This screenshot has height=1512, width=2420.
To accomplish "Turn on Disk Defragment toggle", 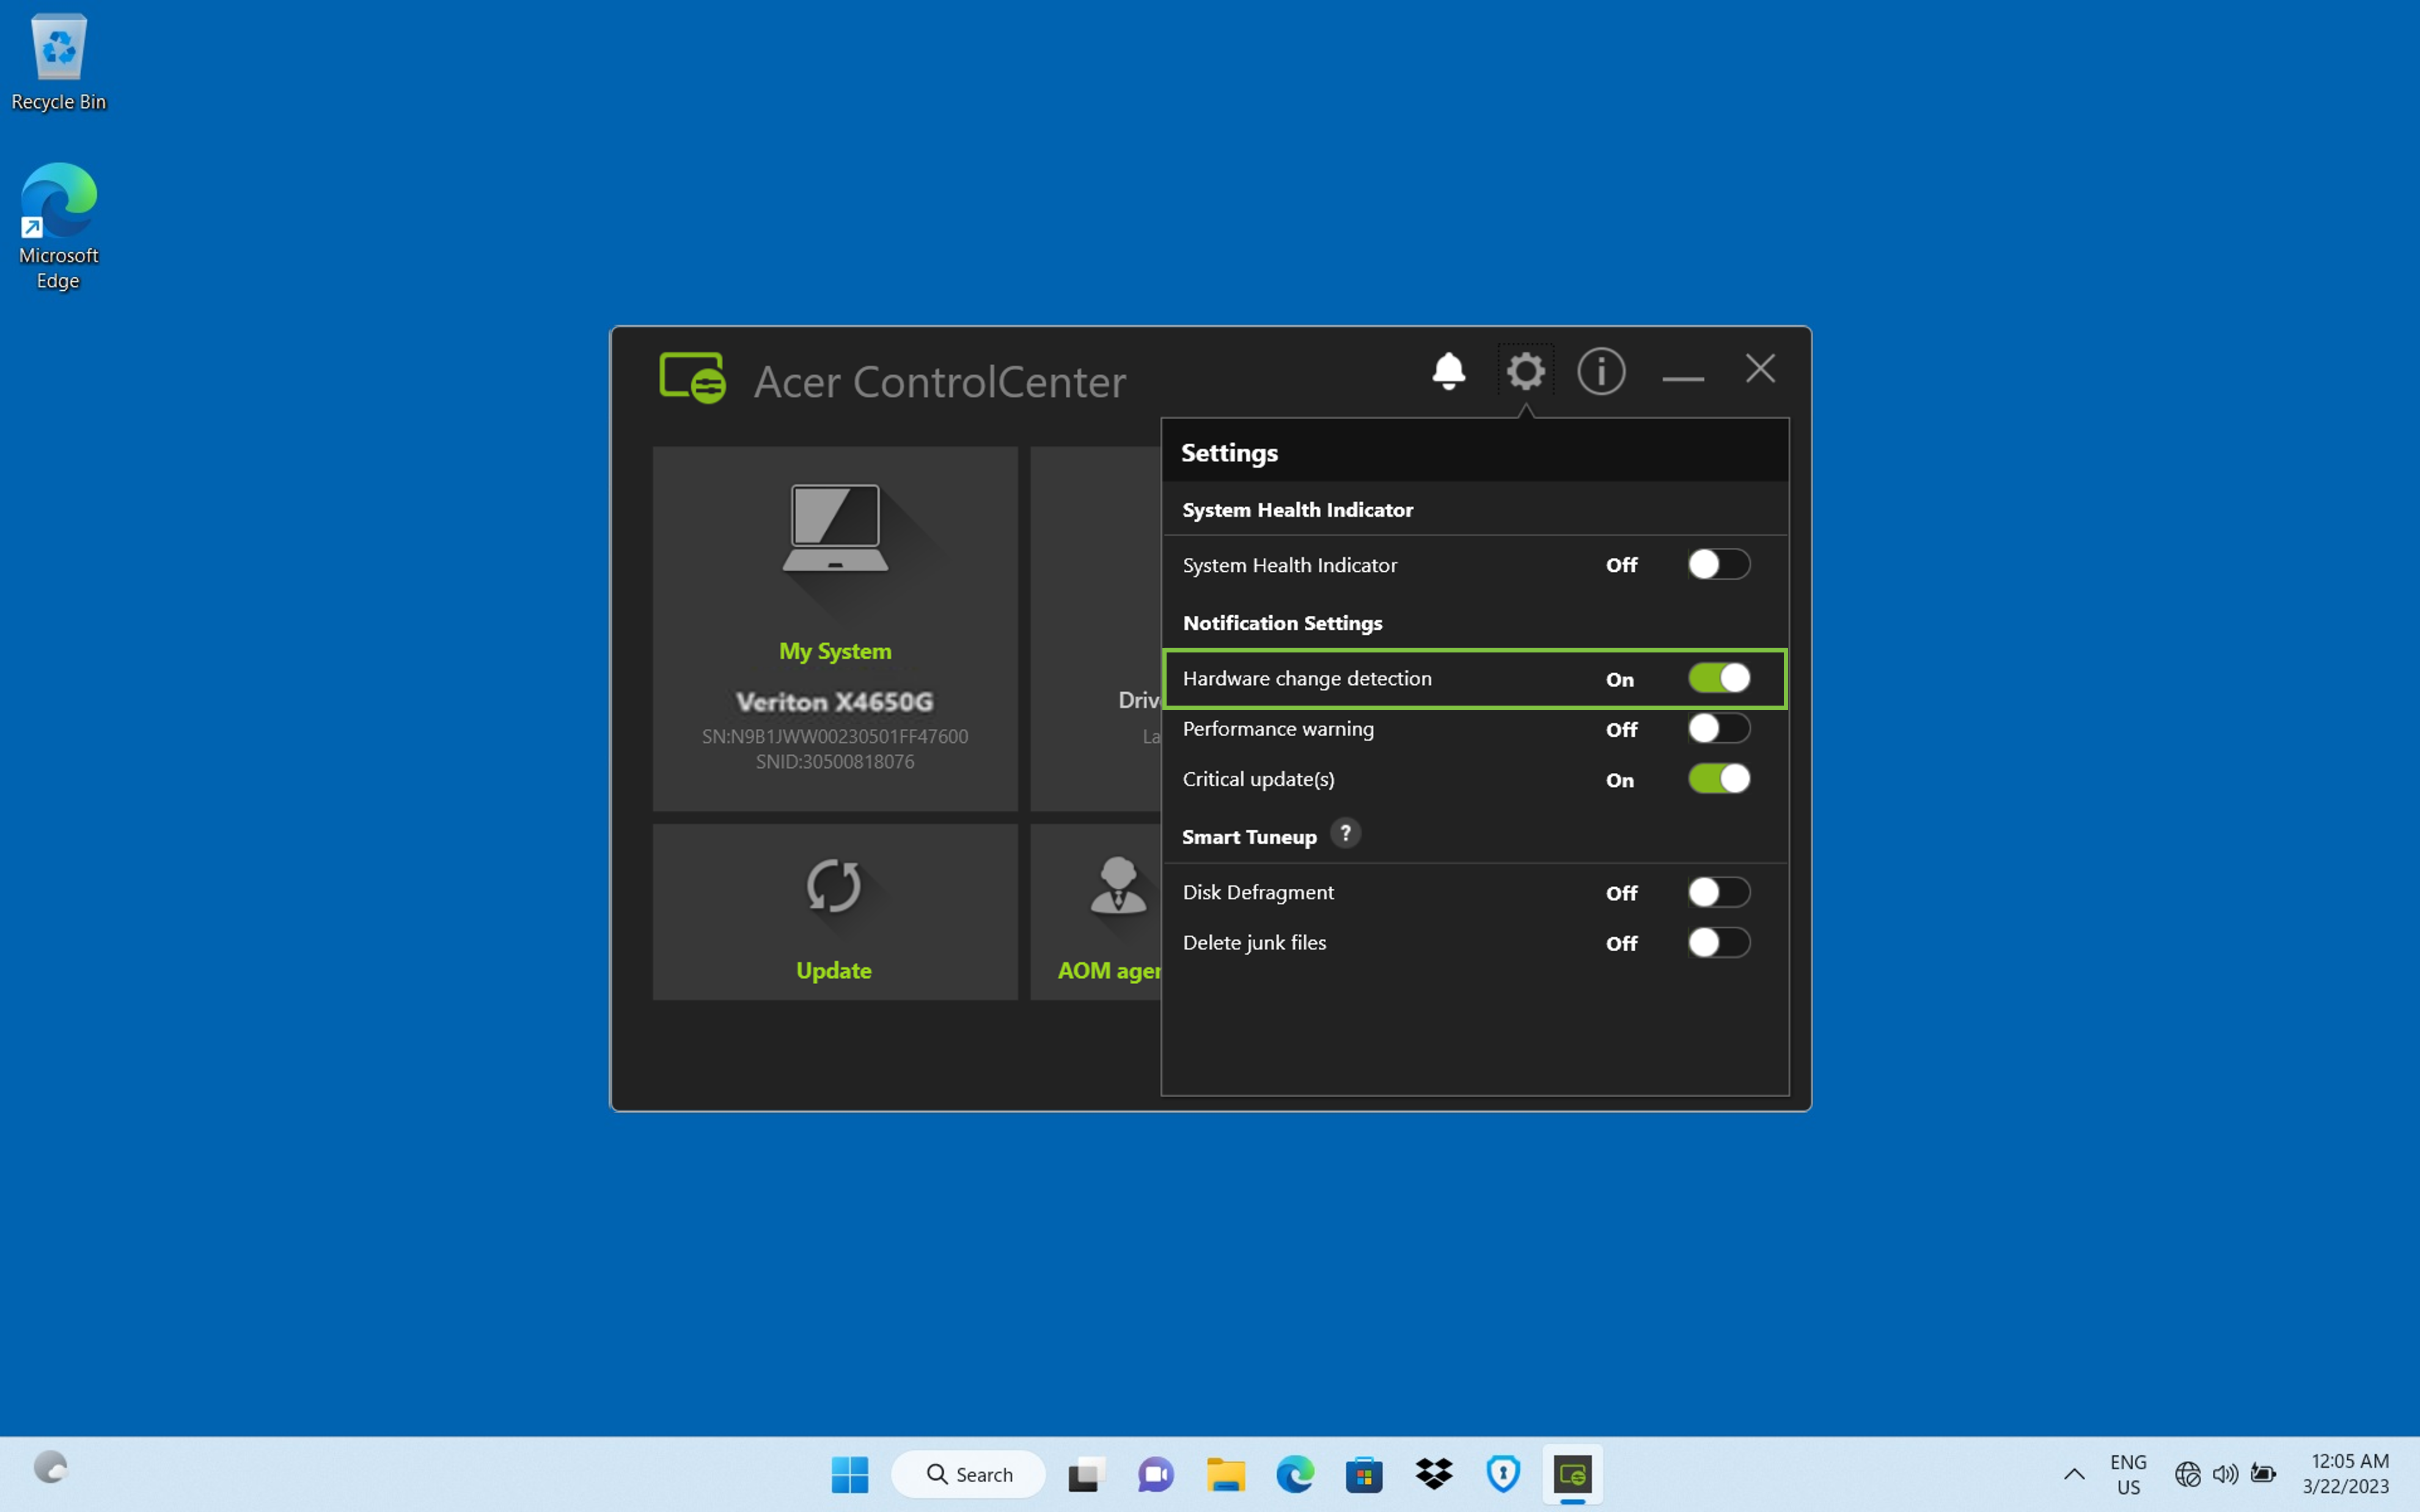I will 1718,892.
